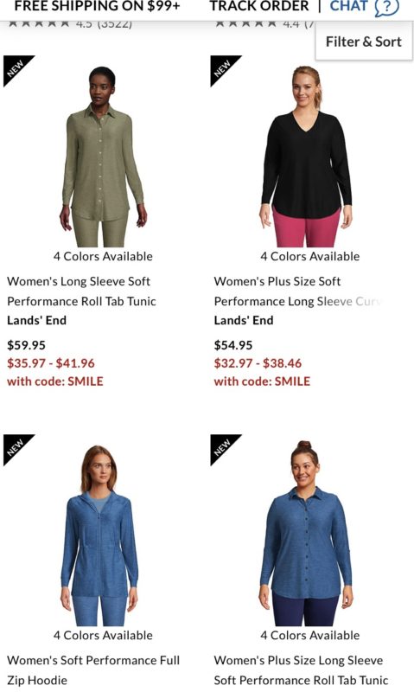This screenshot has height=692, width=414.
Task: View the blue full zip hoodie image
Action: [100, 535]
